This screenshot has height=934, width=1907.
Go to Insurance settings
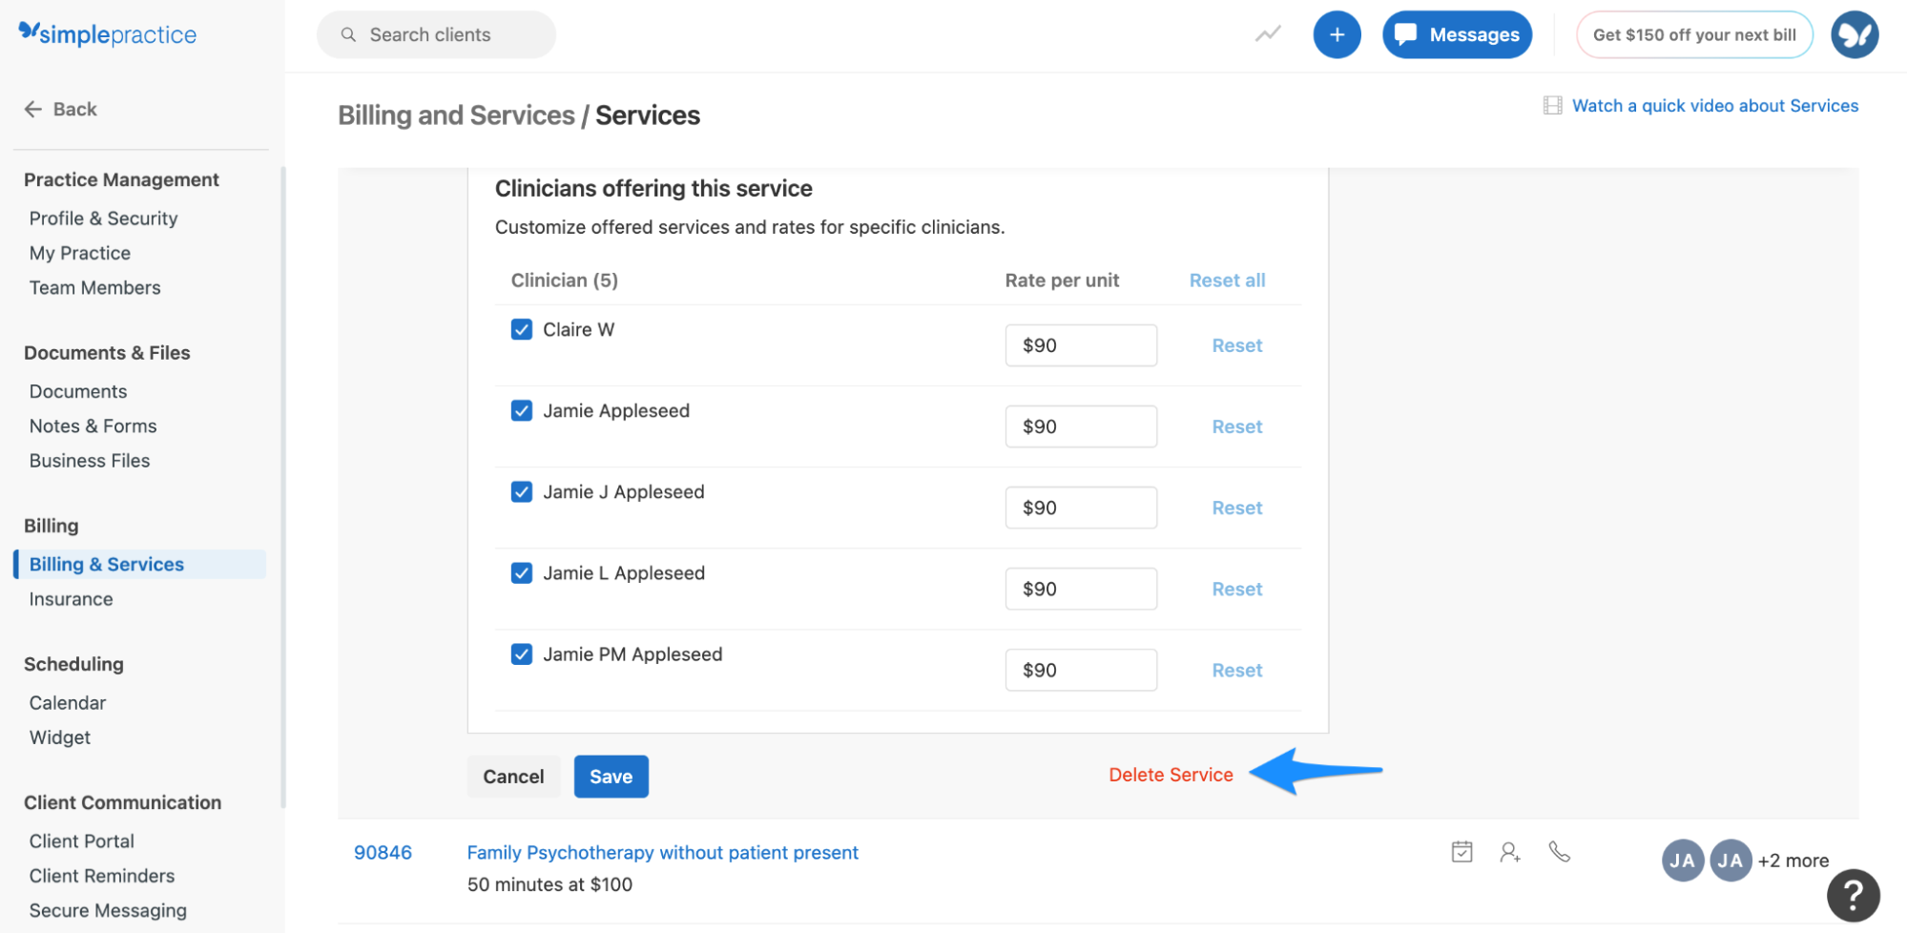click(71, 598)
